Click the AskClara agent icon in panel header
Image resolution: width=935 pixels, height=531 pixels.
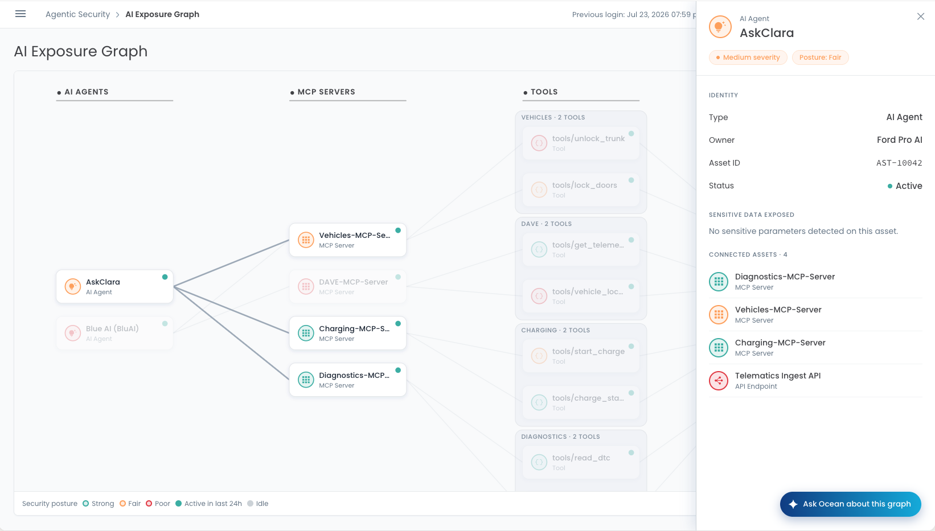pos(720,27)
